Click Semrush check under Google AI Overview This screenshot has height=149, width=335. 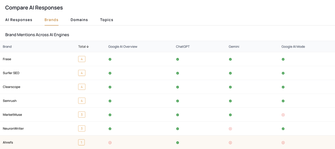click(x=110, y=101)
